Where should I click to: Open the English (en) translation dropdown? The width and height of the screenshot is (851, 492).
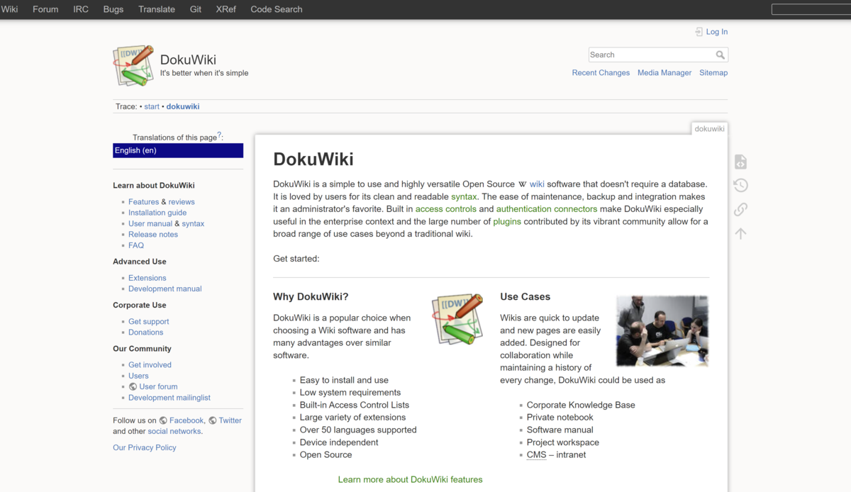point(178,150)
